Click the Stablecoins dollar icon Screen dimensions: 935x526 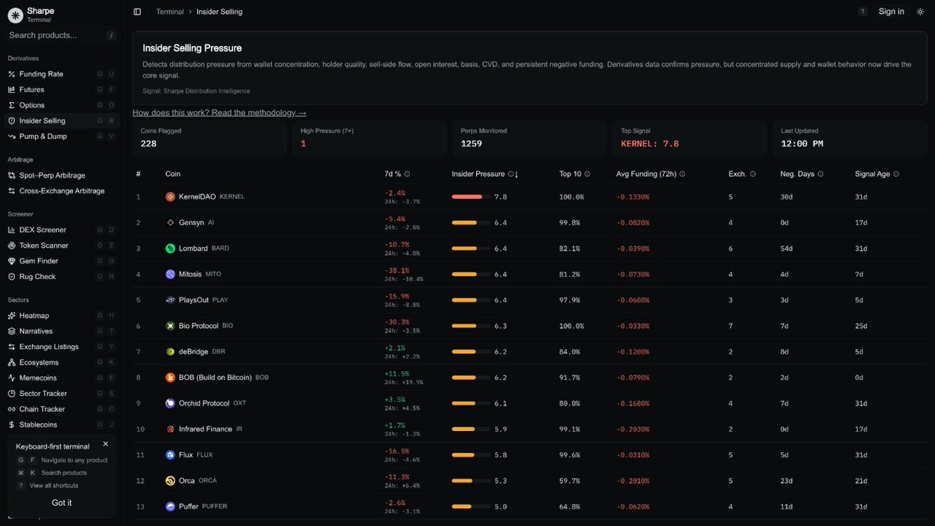pyautogui.click(x=12, y=425)
